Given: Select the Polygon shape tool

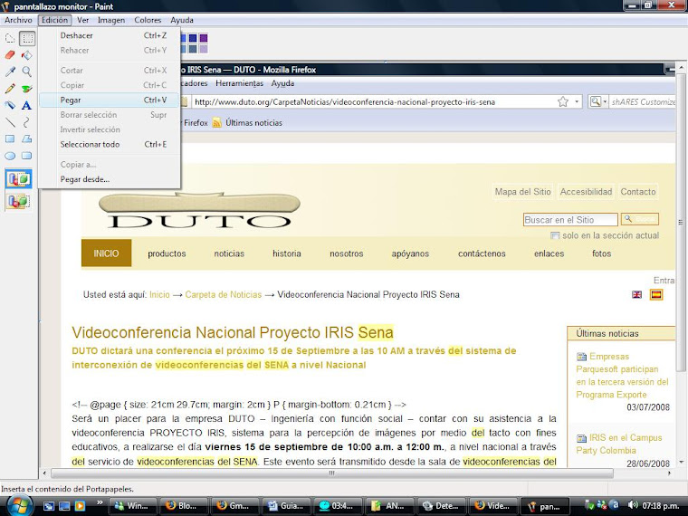Looking at the screenshot, I should coord(27,139).
